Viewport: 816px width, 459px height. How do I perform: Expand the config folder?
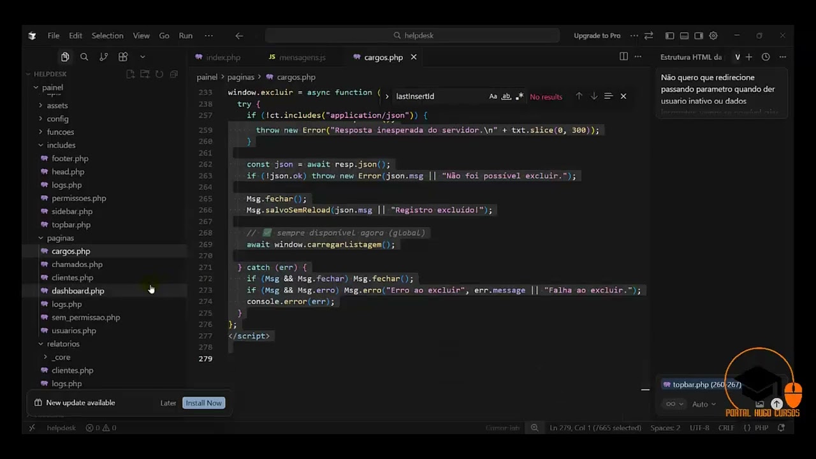(57, 119)
